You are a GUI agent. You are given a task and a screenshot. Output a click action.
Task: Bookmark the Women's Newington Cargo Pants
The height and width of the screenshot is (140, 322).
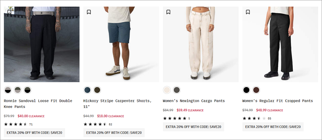(x=168, y=12)
